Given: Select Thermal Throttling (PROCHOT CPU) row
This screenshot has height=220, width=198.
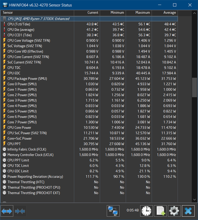Looking at the screenshot, I should 89,187.
